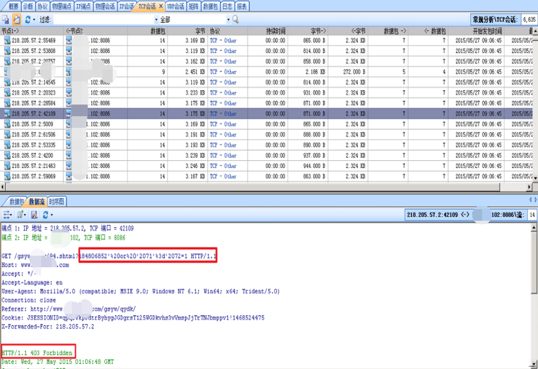Click the refresh icon in the data stream toolbar

[x=45, y=214]
